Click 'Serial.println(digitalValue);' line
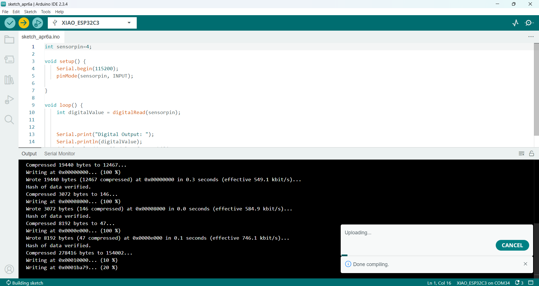This screenshot has width=539, height=286. pos(99,142)
